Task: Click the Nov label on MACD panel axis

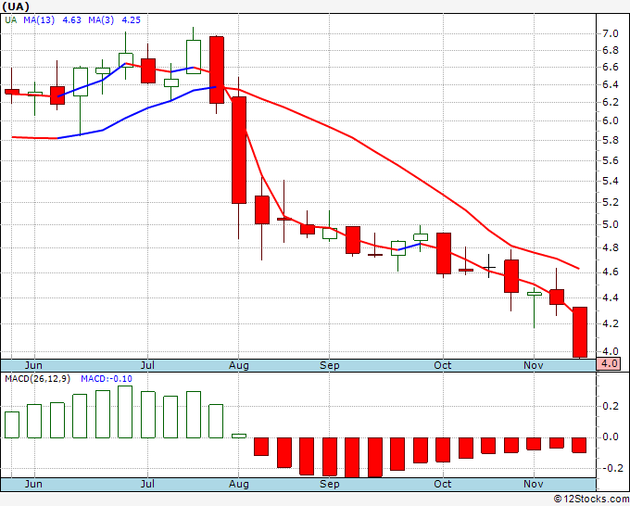Action: point(534,484)
